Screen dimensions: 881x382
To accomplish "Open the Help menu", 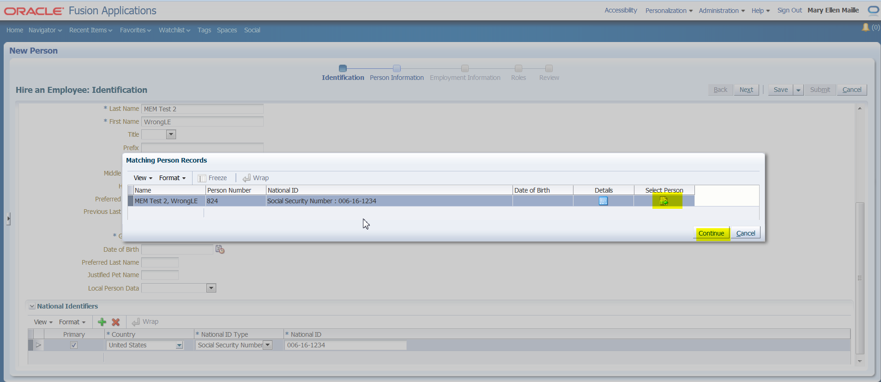I will (760, 11).
